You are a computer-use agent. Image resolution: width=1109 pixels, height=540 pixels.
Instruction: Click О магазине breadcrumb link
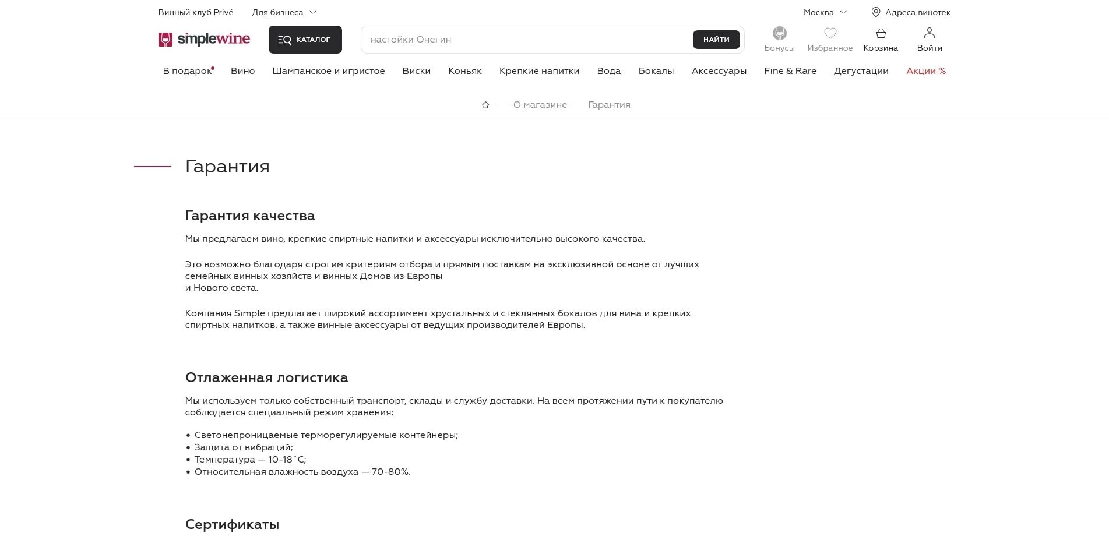coord(540,105)
